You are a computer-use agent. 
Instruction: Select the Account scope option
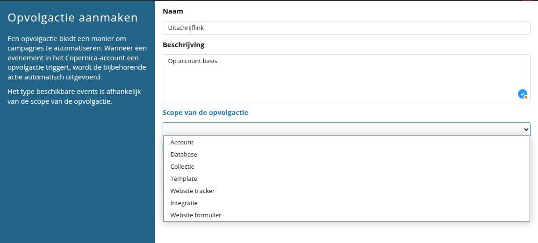point(182,142)
